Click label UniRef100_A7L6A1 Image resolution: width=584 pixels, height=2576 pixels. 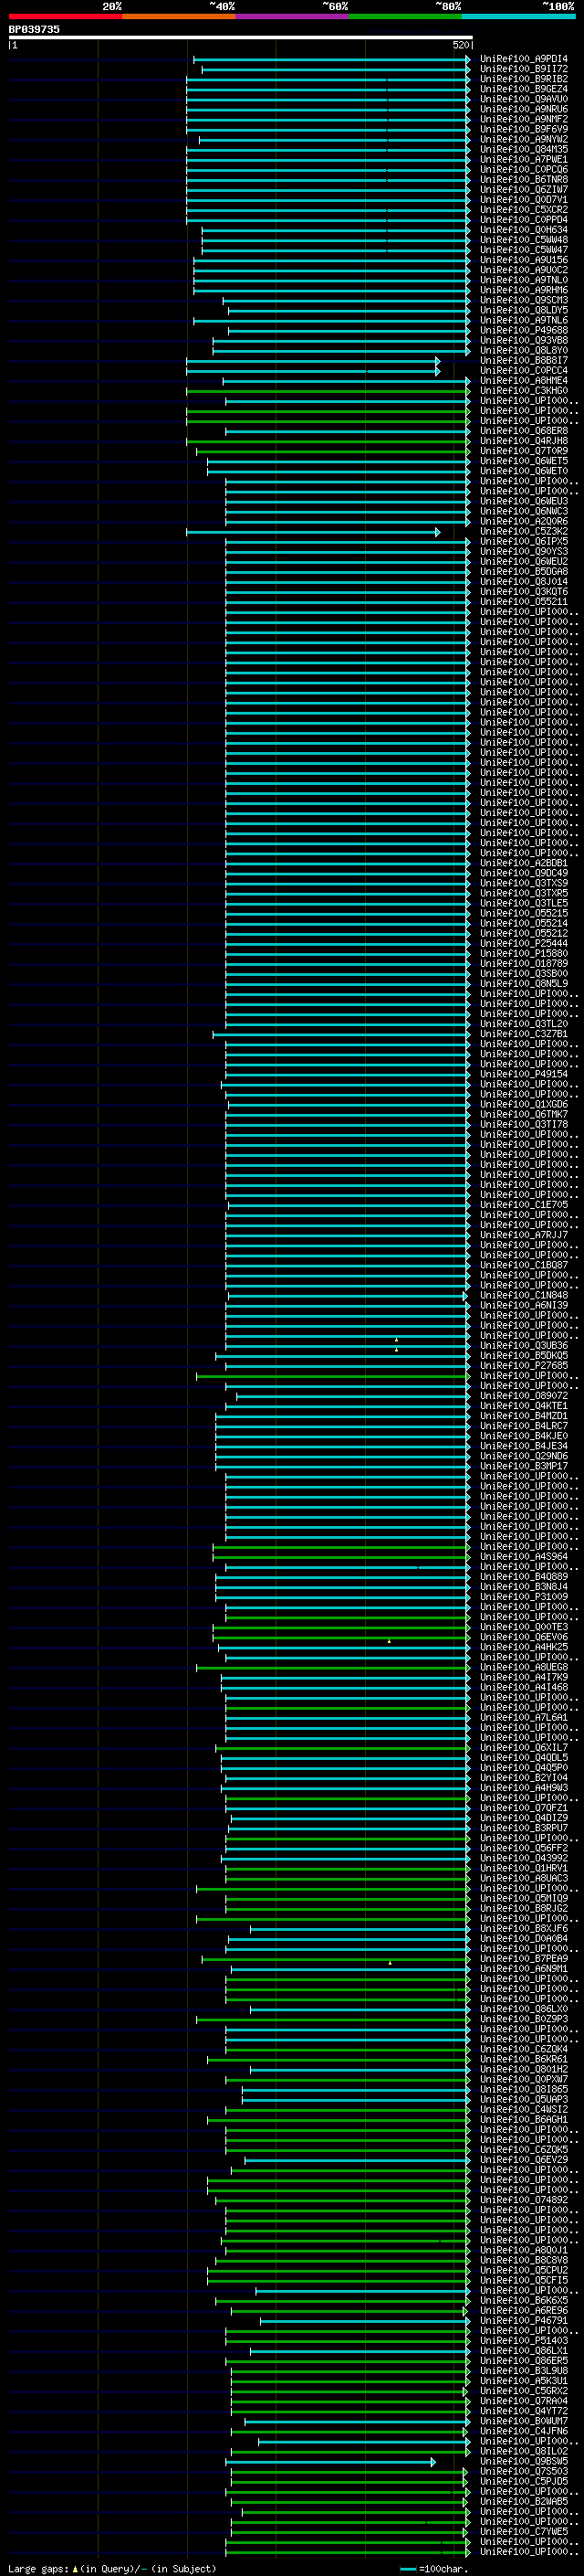tap(523, 1718)
